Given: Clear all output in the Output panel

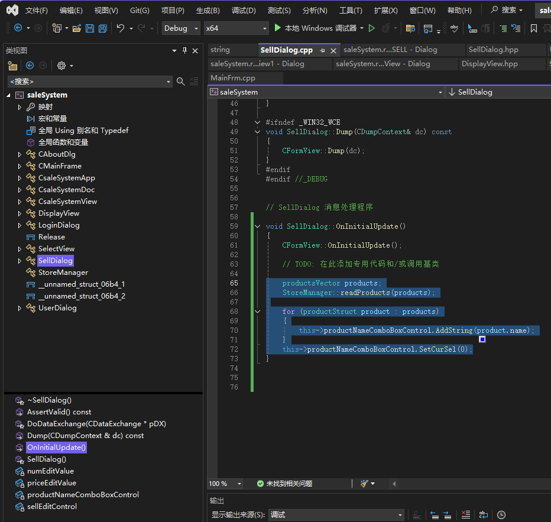Looking at the screenshot, I should coord(466,515).
